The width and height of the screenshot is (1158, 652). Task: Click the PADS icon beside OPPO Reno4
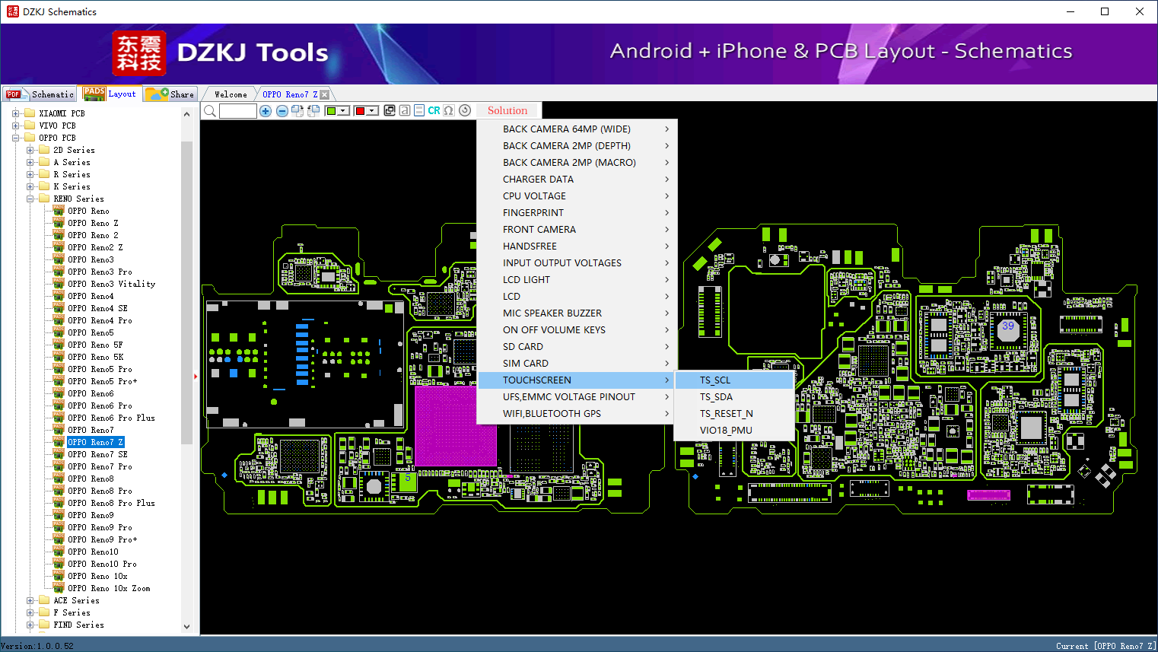click(59, 296)
